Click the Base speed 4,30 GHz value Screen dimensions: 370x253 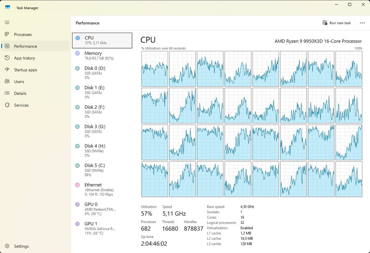tap(247, 207)
